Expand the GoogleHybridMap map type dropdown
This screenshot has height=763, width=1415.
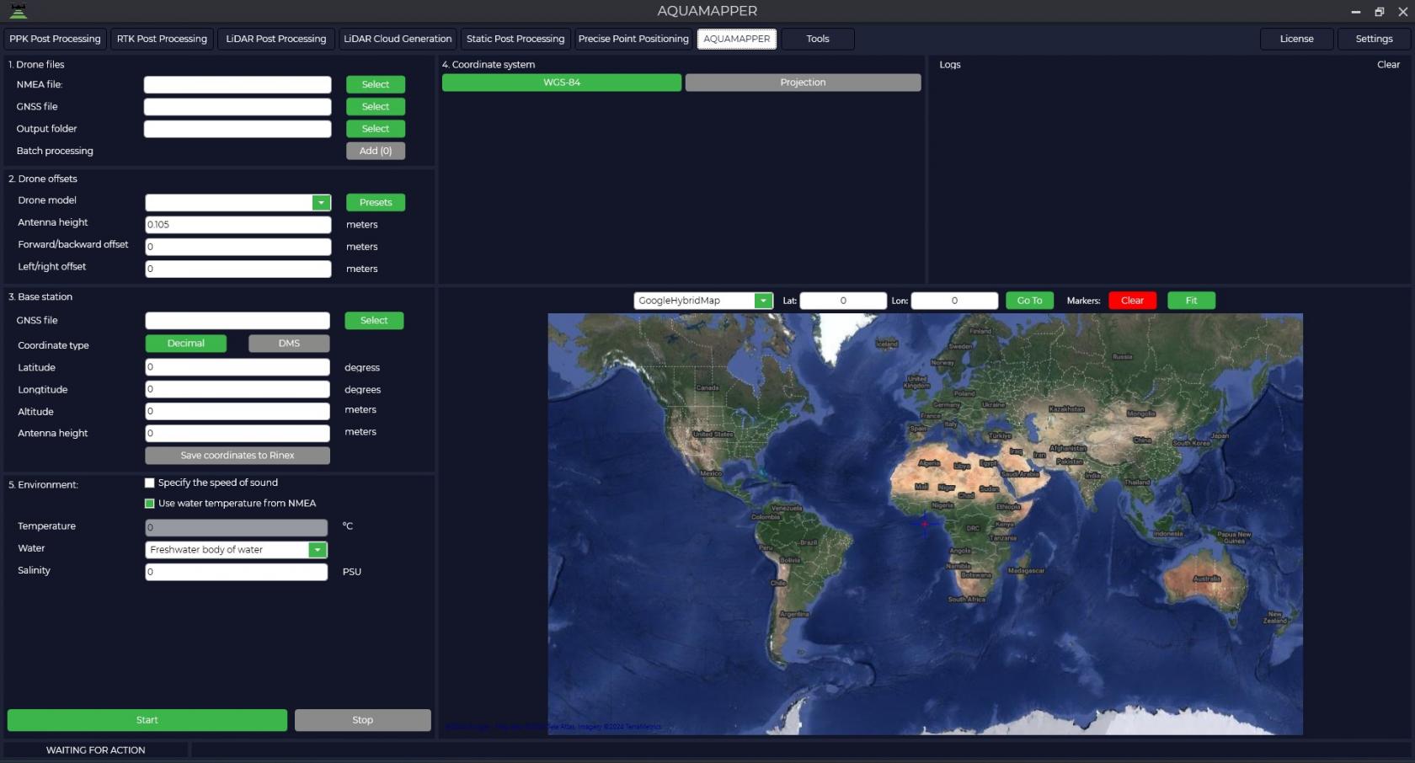pos(763,301)
